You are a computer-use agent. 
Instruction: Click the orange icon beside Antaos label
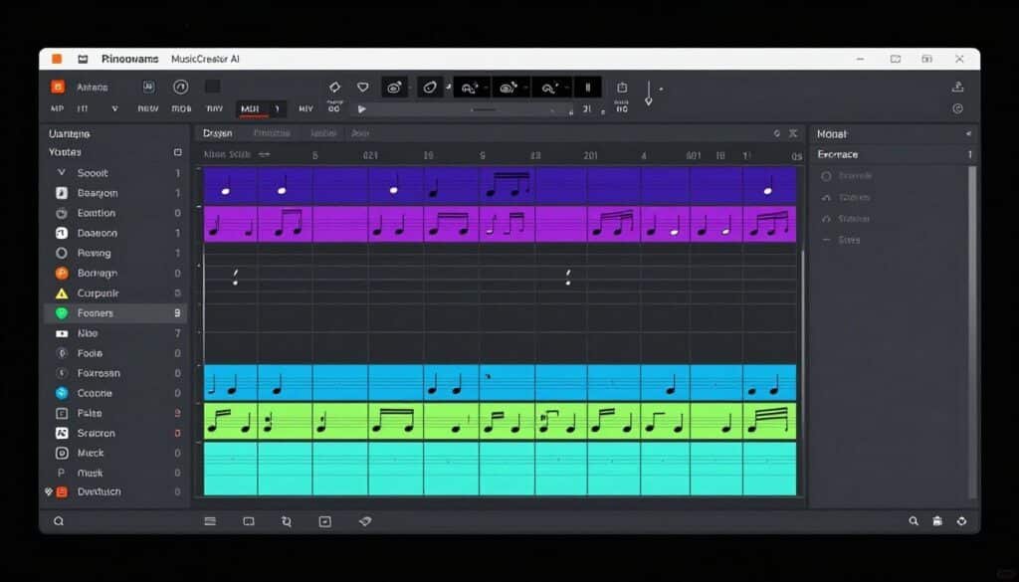(x=57, y=87)
